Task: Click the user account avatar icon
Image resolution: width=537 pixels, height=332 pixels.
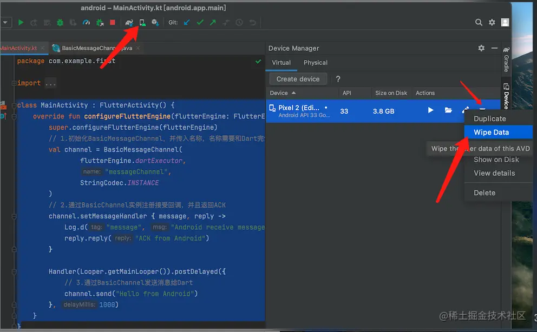Action: pos(505,23)
